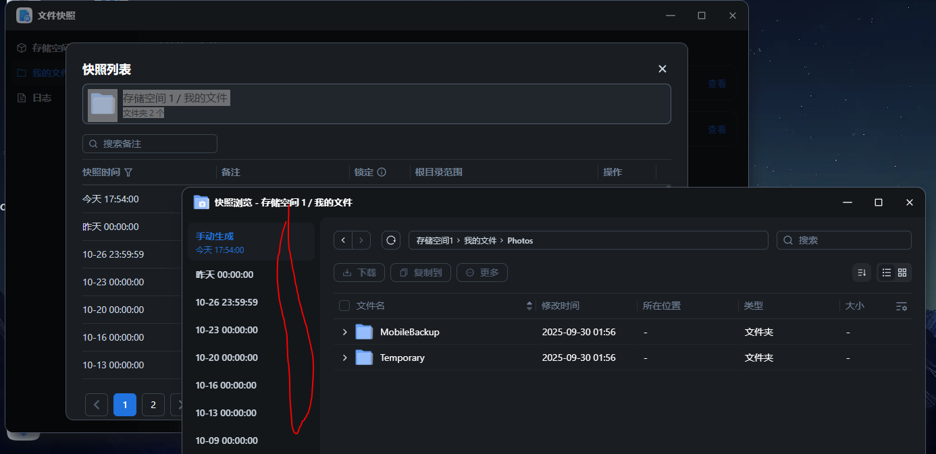Image resolution: width=936 pixels, height=454 pixels.
Task: Switch to list view layout
Action: coord(886,273)
